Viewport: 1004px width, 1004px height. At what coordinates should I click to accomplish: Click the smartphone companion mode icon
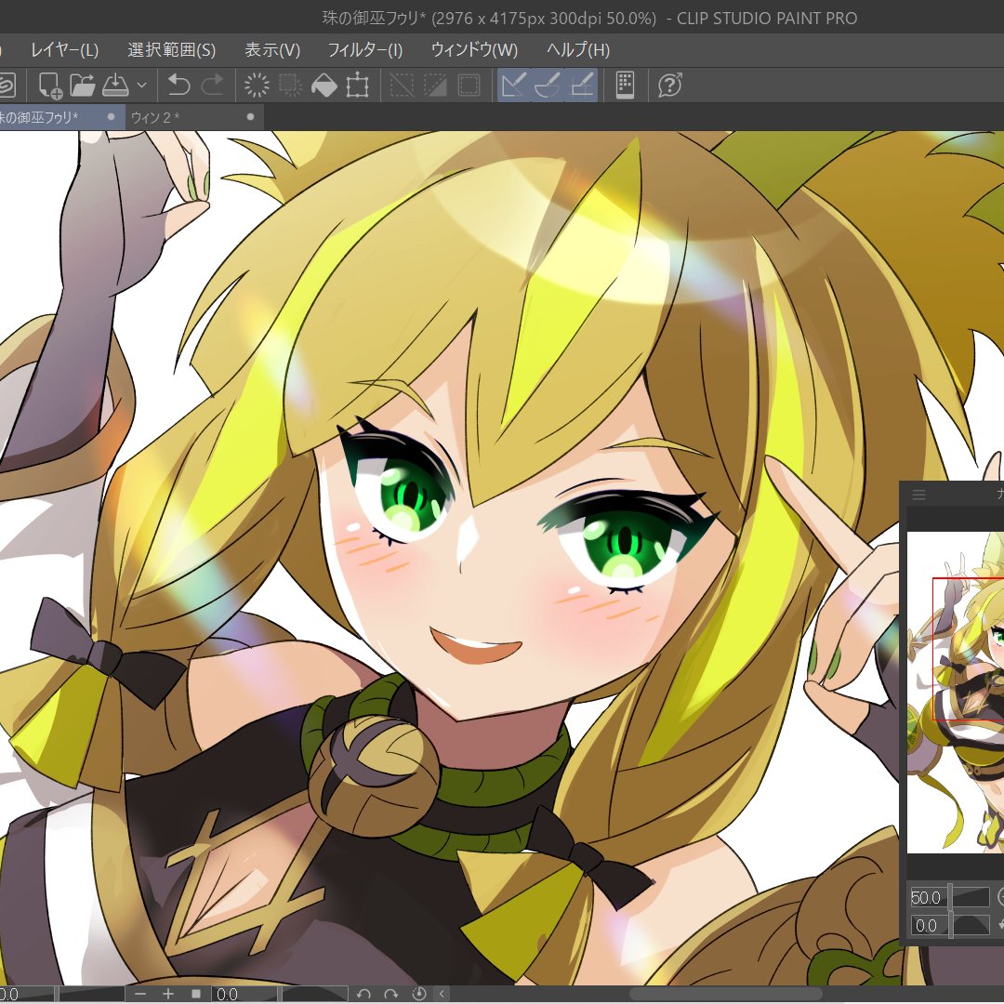click(x=625, y=86)
